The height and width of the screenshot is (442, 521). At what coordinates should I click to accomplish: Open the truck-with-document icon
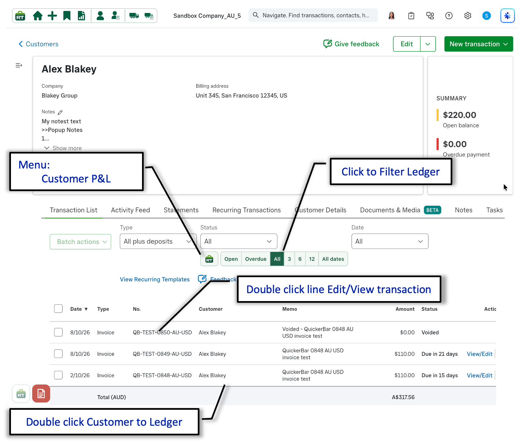pyautogui.click(x=149, y=16)
